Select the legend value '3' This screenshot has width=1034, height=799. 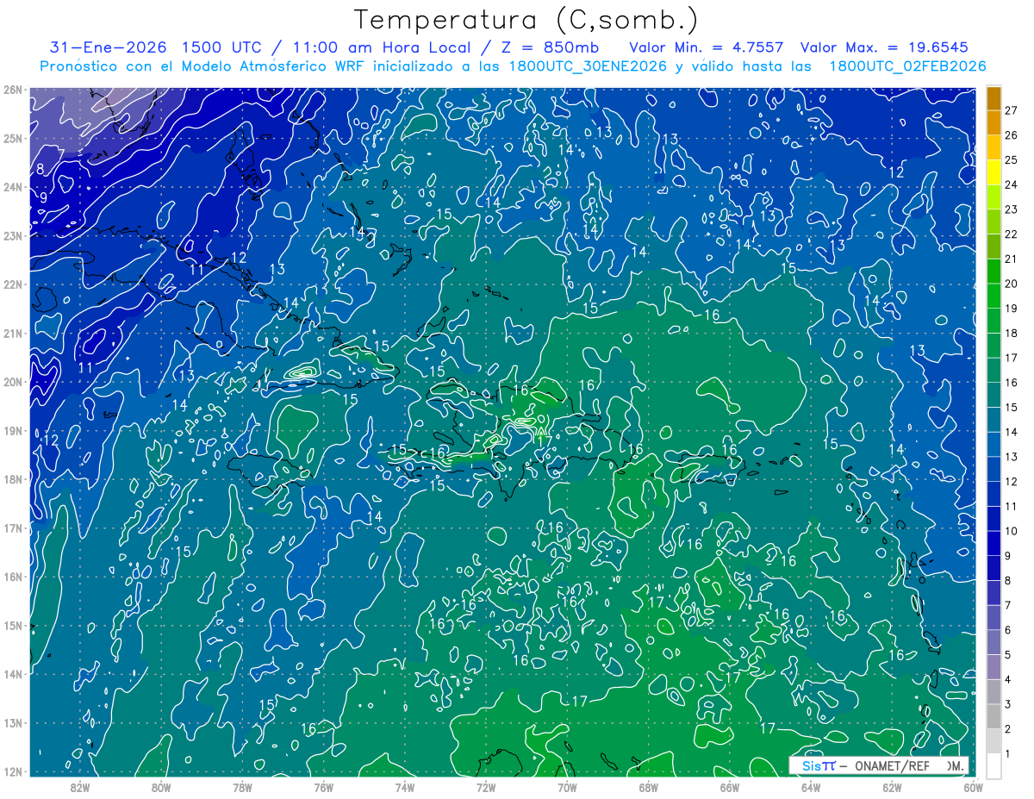coord(1008,704)
